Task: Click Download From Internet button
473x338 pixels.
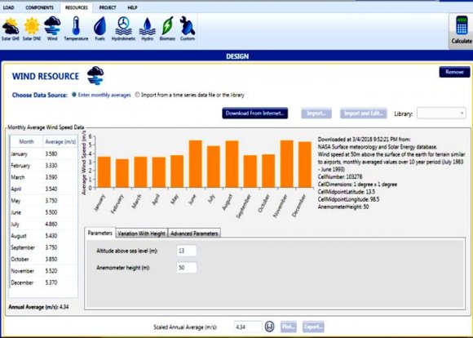Action: pyautogui.click(x=255, y=113)
